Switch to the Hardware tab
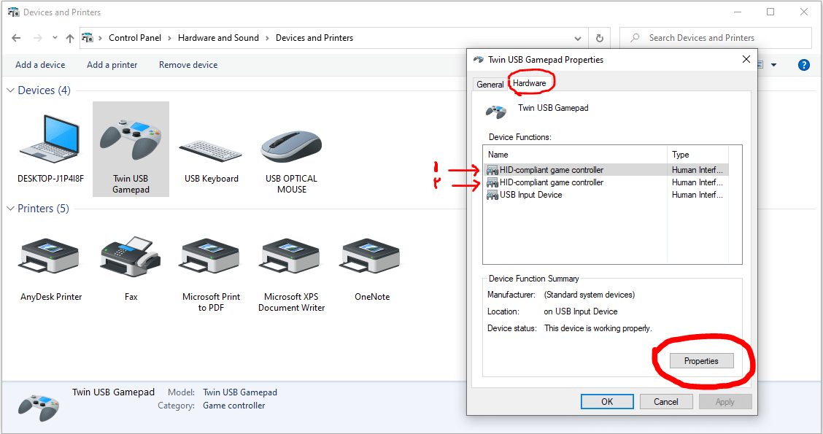 tap(529, 83)
